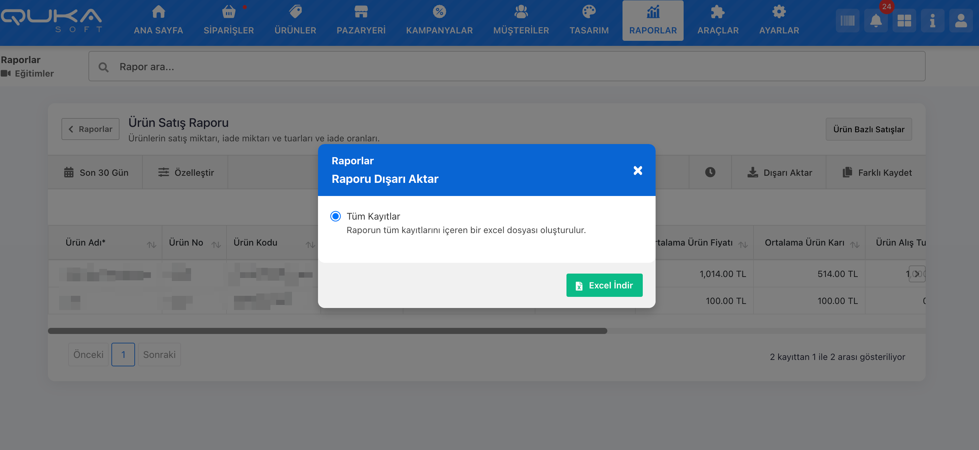Close the export dialog with X
The image size is (979, 450).
tap(637, 170)
